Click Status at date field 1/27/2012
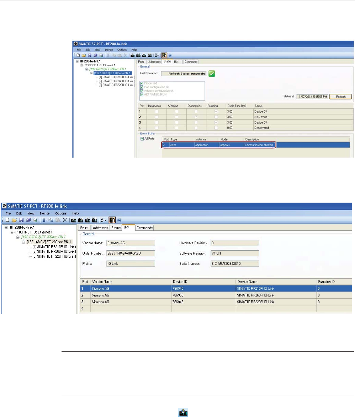The width and height of the screenshot is (355, 417). click(312, 97)
